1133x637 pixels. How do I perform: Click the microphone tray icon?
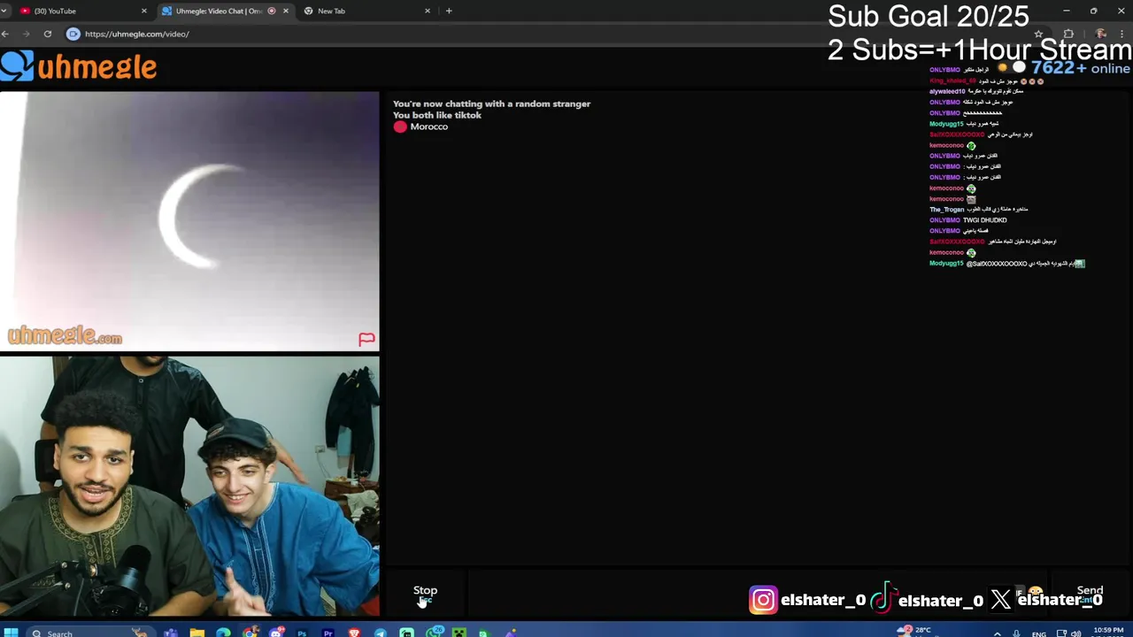pyautogui.click(x=1016, y=633)
